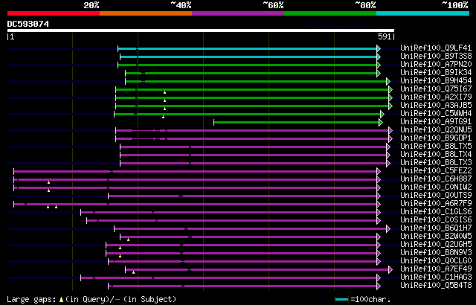Click the white start tick of UniRef100_C5FEZ2
476x305 pixels.
[x=13, y=171]
